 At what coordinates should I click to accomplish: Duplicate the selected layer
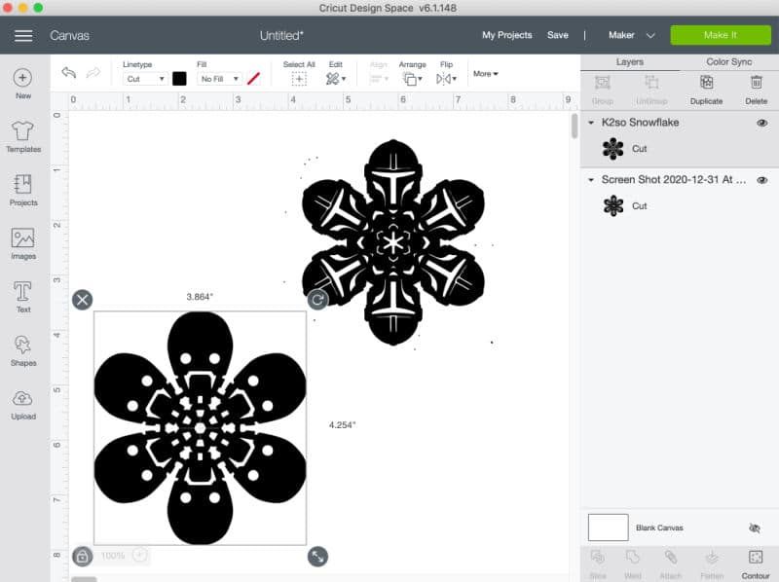pyautogui.click(x=706, y=90)
